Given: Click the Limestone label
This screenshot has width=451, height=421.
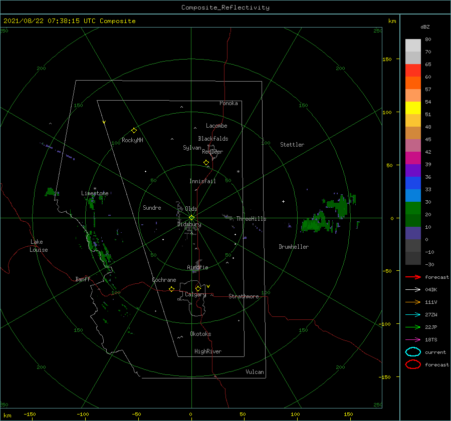Looking at the screenshot, I should pyautogui.click(x=95, y=193).
